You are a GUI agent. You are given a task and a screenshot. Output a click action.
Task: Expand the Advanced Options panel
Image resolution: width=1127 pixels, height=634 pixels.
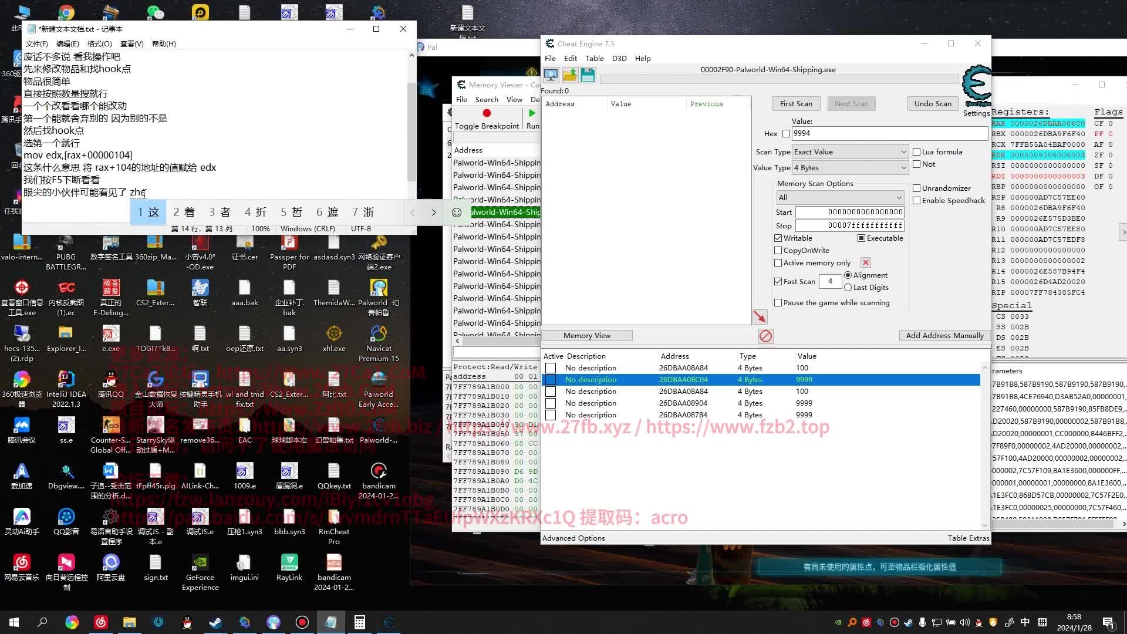(x=573, y=537)
